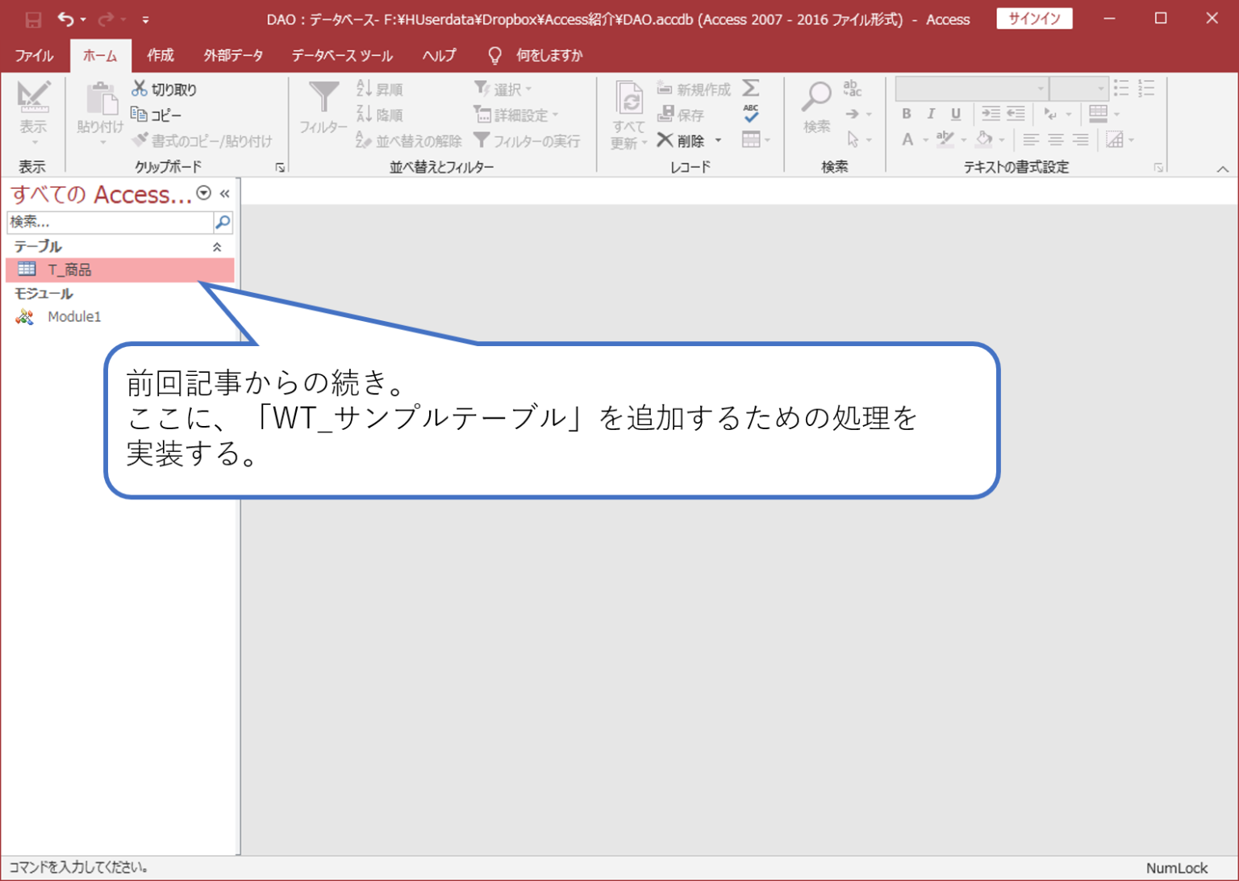This screenshot has width=1239, height=881.
Task: Toggle bold formatting in text group
Action: coord(906,114)
